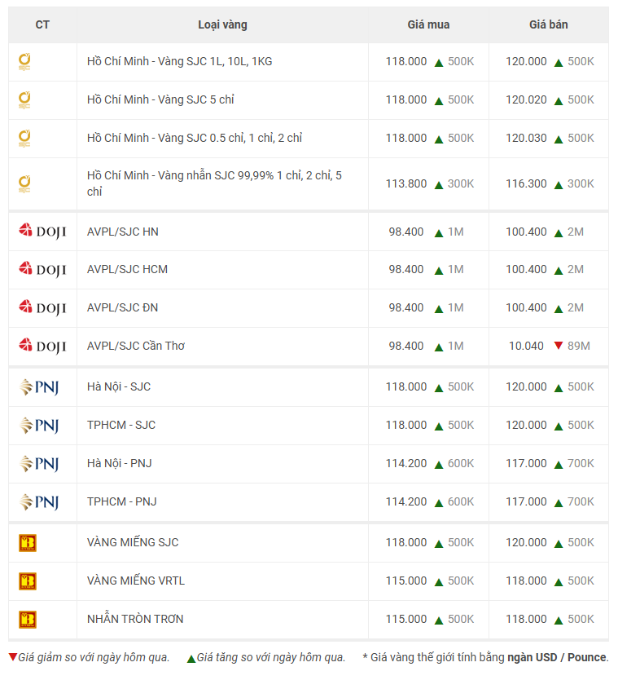Select the TPHCM - PNJ label

121,501
